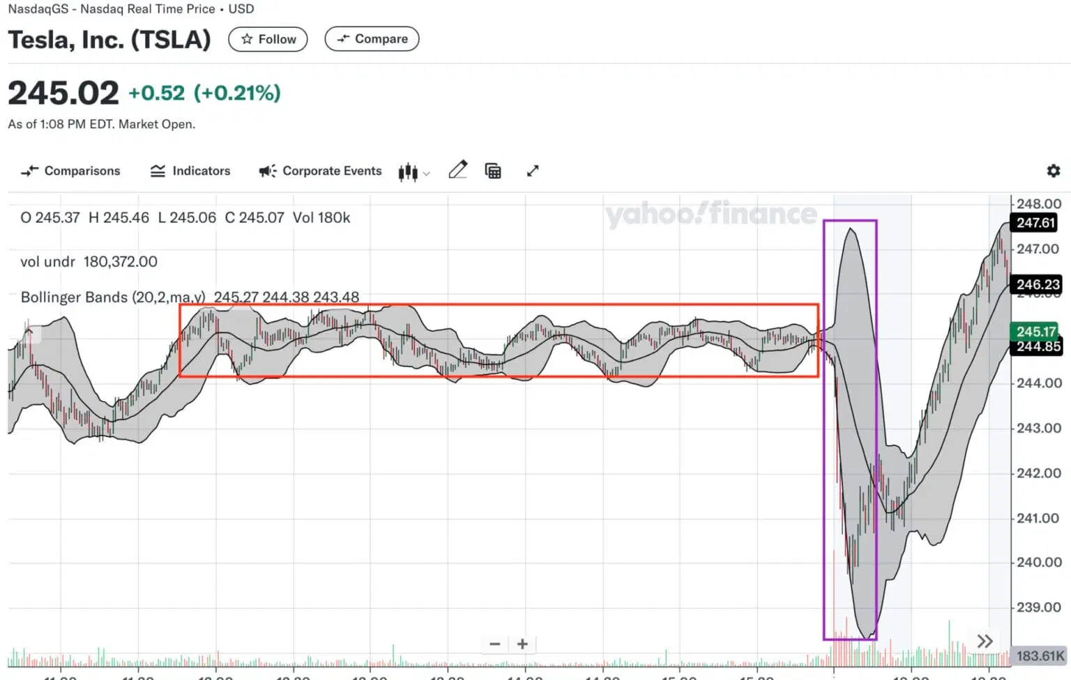Select the candlestick chart style icon

coord(407,171)
